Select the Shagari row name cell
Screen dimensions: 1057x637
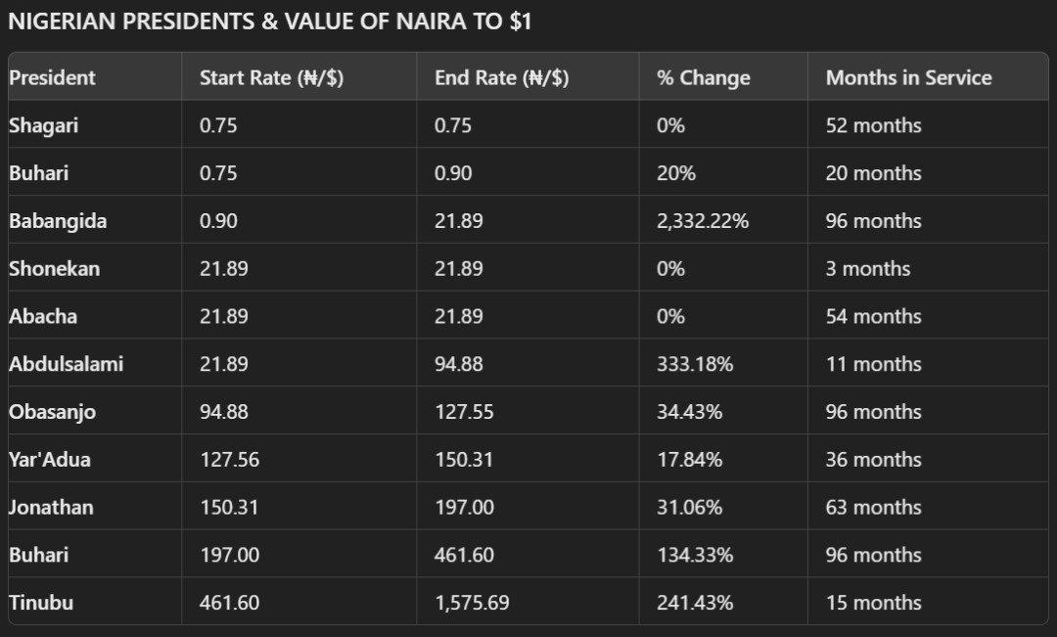point(44,125)
